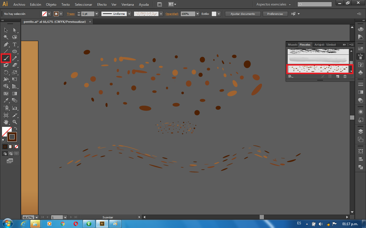Open the Efecto menu
This screenshot has height=228, width=366.
coord(102,5)
